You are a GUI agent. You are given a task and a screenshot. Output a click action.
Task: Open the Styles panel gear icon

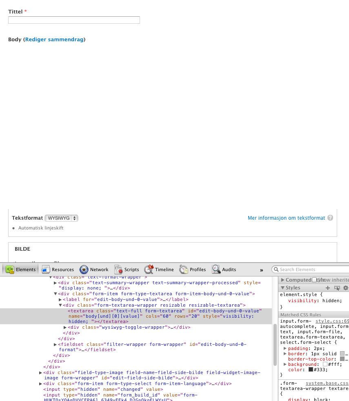tap(345, 288)
